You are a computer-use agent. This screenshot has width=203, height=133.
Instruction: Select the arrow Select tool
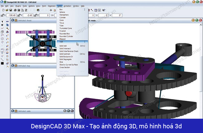[2, 21]
